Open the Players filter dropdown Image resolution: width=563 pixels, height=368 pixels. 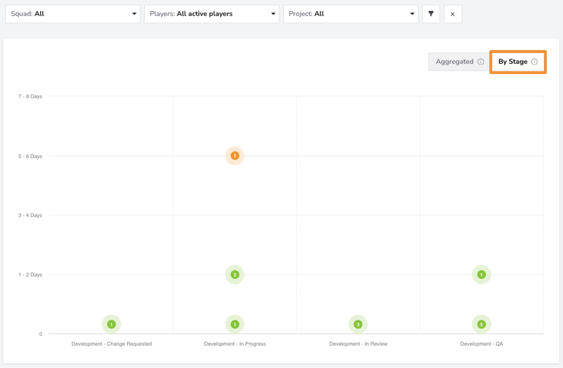[212, 14]
